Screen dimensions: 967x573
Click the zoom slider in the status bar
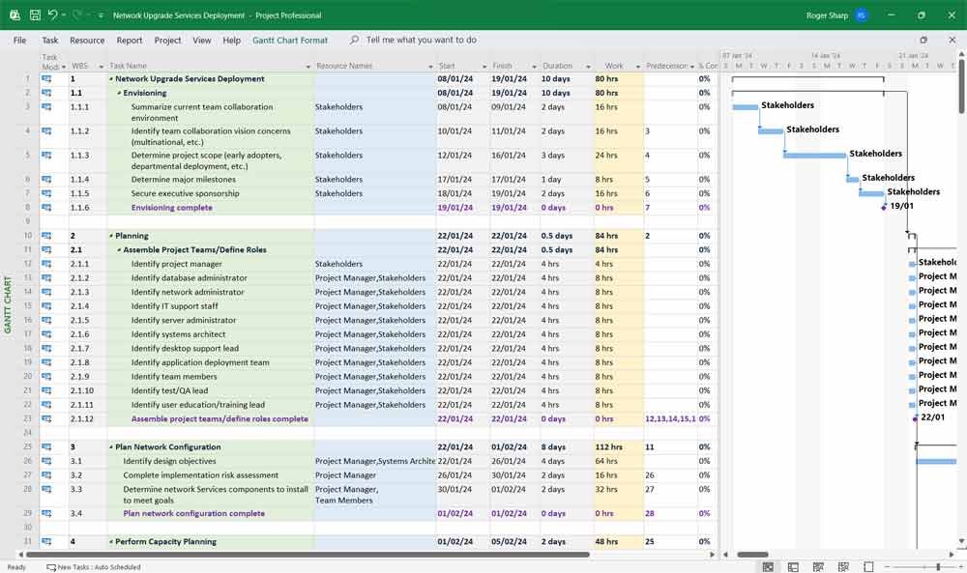coord(937,567)
